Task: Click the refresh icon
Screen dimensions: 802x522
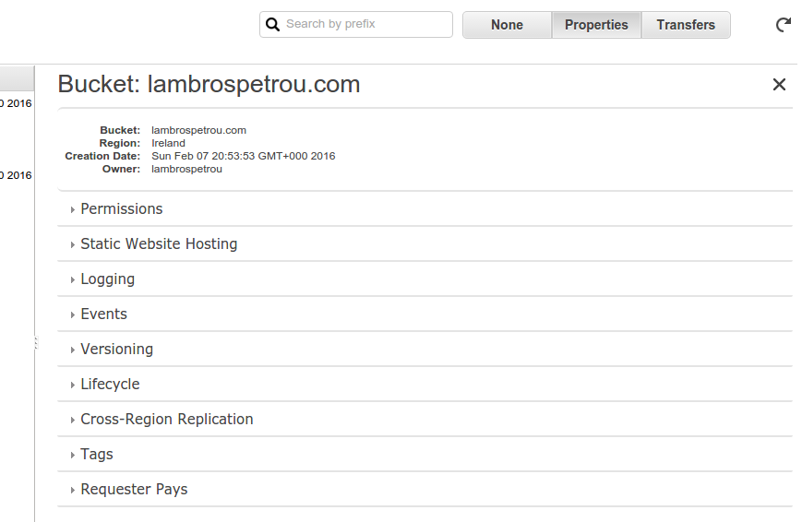Action: tap(784, 25)
